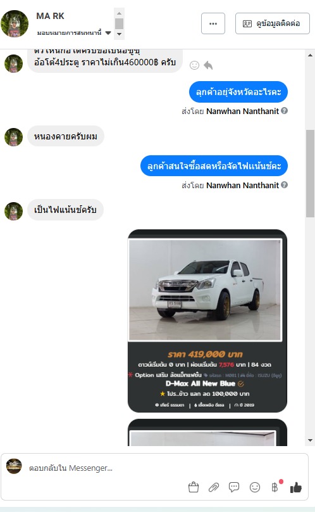Open the payment baht icon
The width and height of the screenshot is (315, 512).
[276, 487]
